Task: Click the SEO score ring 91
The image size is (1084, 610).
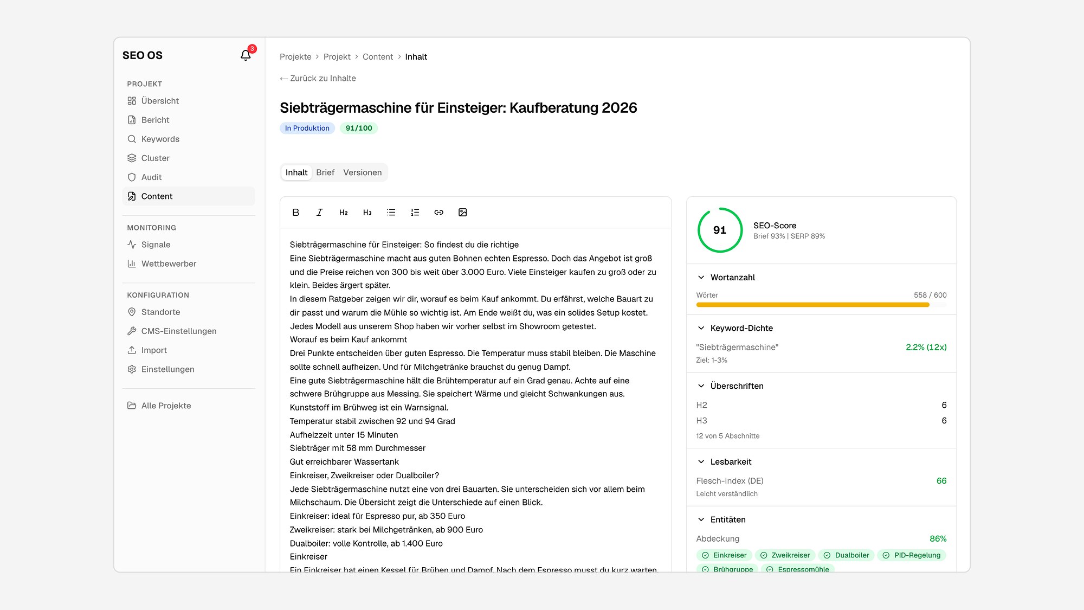Action: tap(720, 230)
